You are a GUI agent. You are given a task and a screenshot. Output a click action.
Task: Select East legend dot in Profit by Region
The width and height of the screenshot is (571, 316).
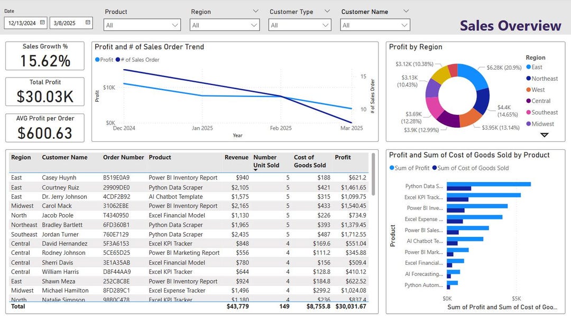coord(528,67)
